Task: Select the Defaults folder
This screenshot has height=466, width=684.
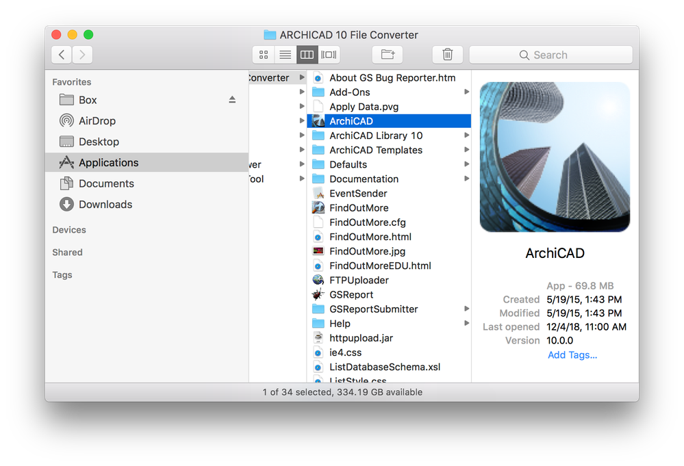Action: click(x=389, y=164)
